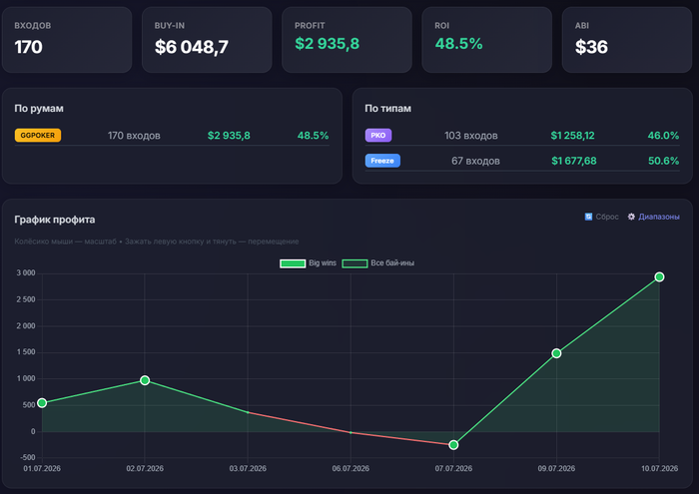Screen dimensions: 699x494
Task: Click the BUY-IN $6 048,7 card
Action: point(207,40)
